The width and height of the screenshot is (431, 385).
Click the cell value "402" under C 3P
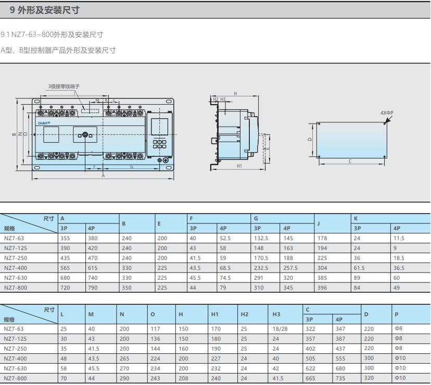[x=310, y=349]
